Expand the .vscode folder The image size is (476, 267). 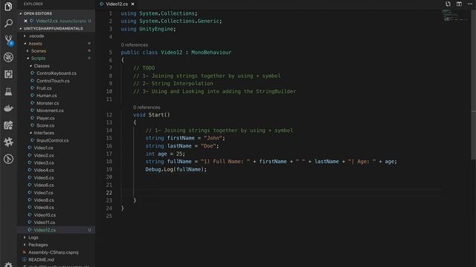coord(36,36)
